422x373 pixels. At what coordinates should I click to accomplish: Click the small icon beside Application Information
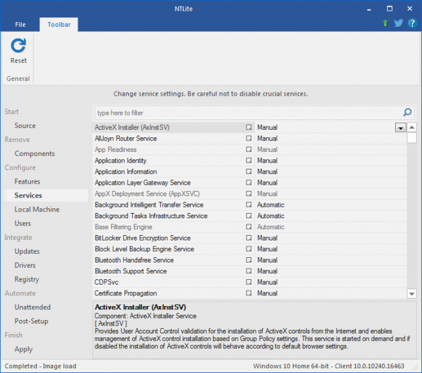249,171
